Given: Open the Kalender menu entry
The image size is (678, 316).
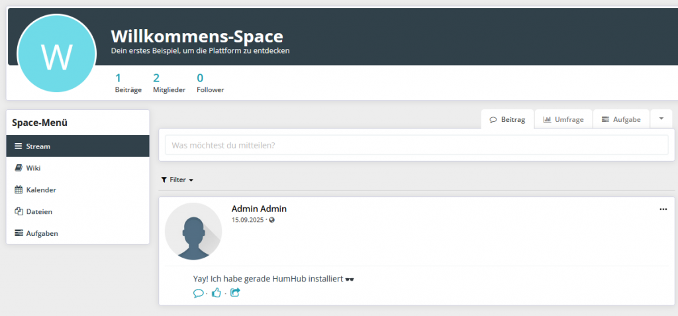Looking at the screenshot, I should (x=40, y=190).
